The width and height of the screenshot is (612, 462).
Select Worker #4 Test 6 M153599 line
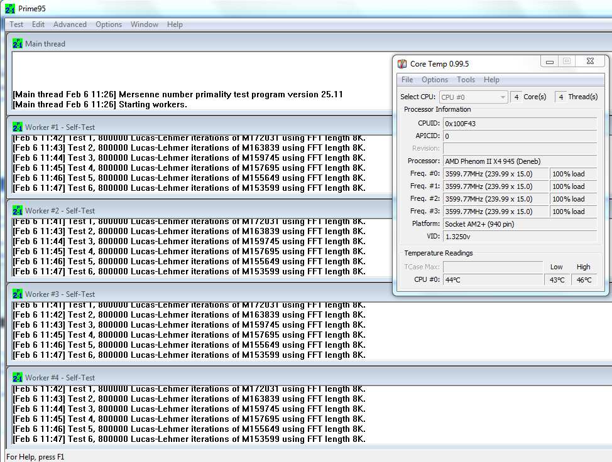click(x=189, y=439)
